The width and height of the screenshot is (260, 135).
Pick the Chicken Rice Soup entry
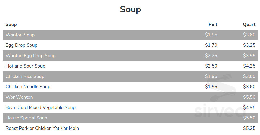click(x=25, y=76)
